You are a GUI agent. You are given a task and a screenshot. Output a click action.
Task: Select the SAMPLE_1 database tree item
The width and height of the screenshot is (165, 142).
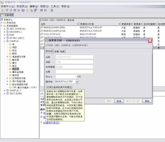[15, 90]
